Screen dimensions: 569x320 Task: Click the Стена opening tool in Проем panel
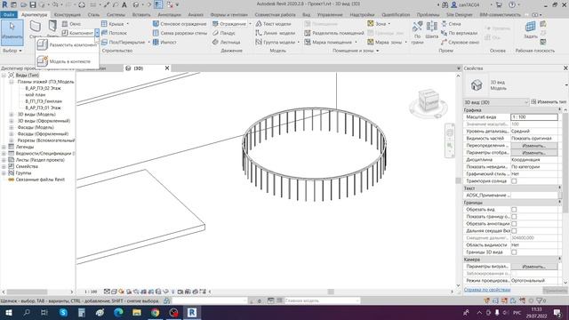[x=451, y=24]
